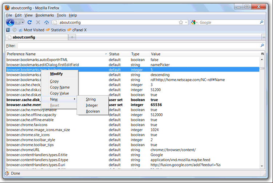
Task: Choose Modify in the context menu
Action: [x=60, y=74]
